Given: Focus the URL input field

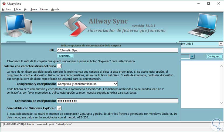Looking at the screenshot, I should coord(117,50).
